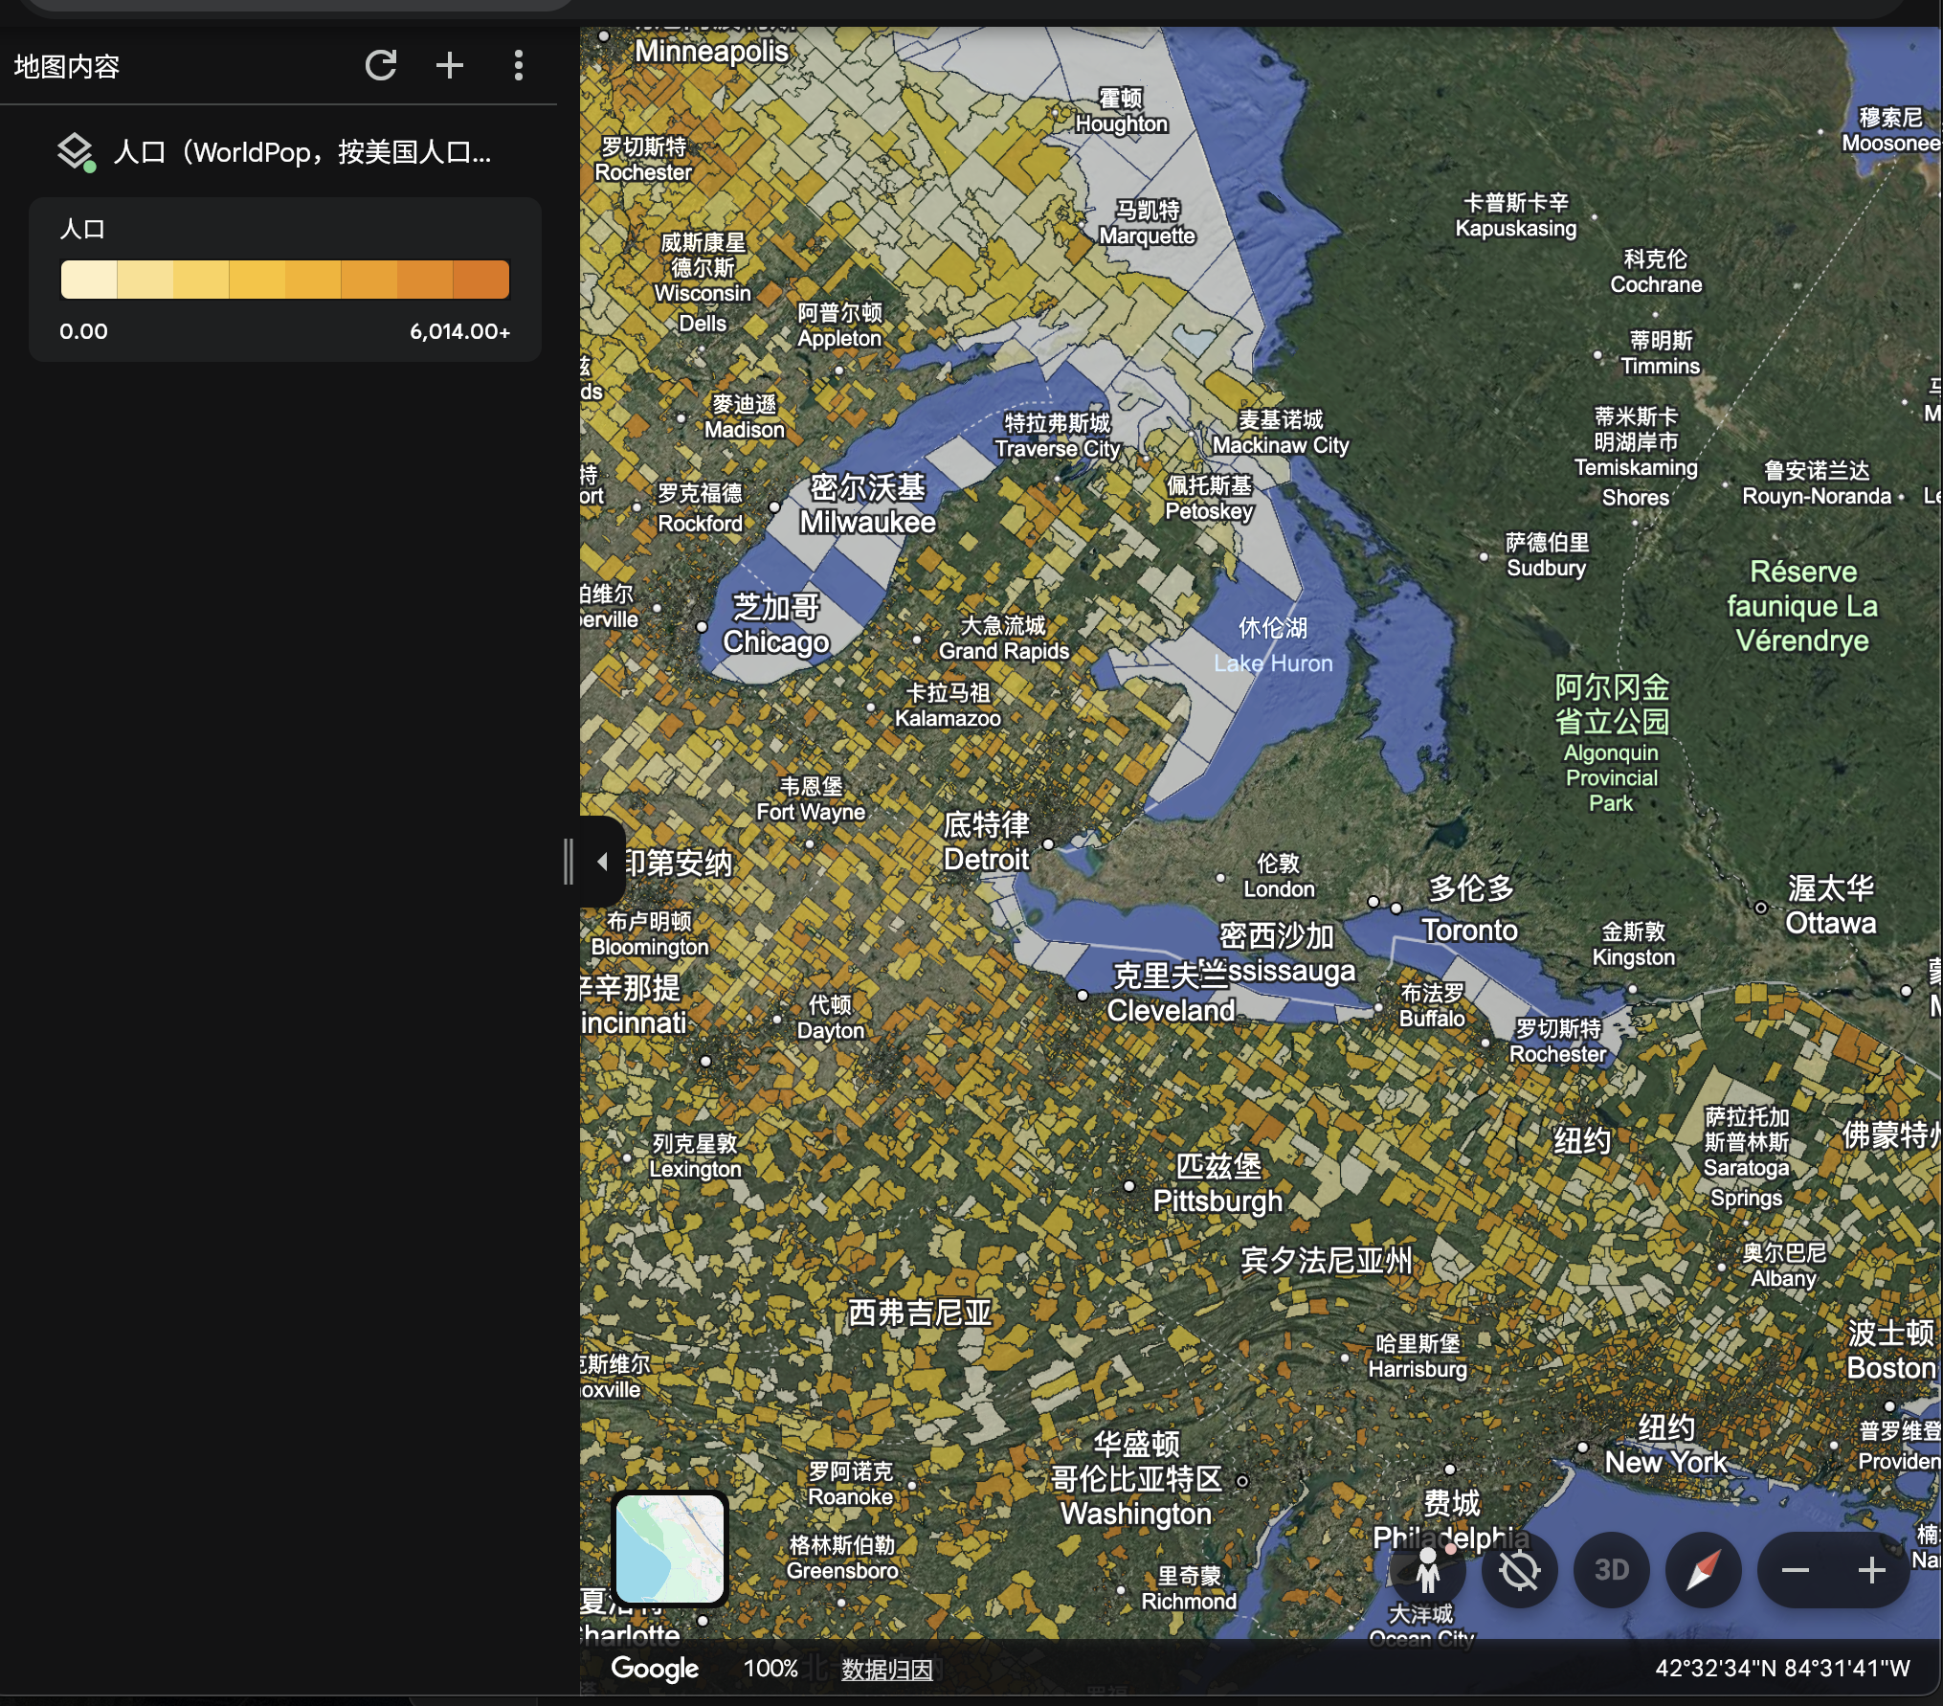Click the 地图内容 panel title
Screen dimensions: 1943x1706
[x=67, y=66]
